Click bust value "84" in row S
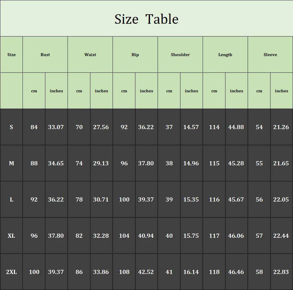Image resolution: width=293 pixels, height=290 pixels. point(34,127)
